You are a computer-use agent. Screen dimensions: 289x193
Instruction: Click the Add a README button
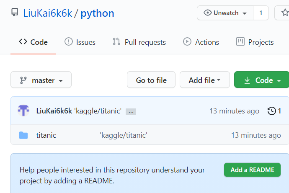click(x=252, y=170)
